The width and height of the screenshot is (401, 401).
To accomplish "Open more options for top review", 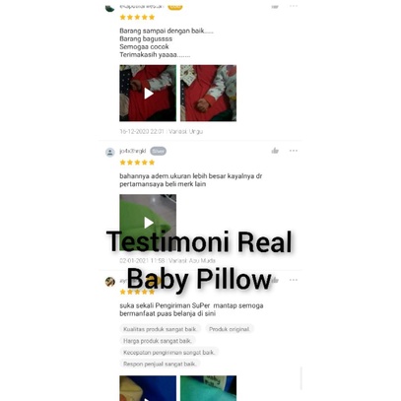I will (x=294, y=6).
